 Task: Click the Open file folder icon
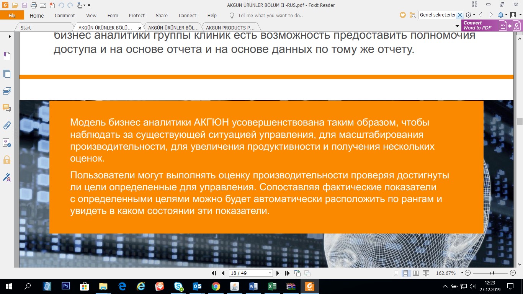coord(15,5)
